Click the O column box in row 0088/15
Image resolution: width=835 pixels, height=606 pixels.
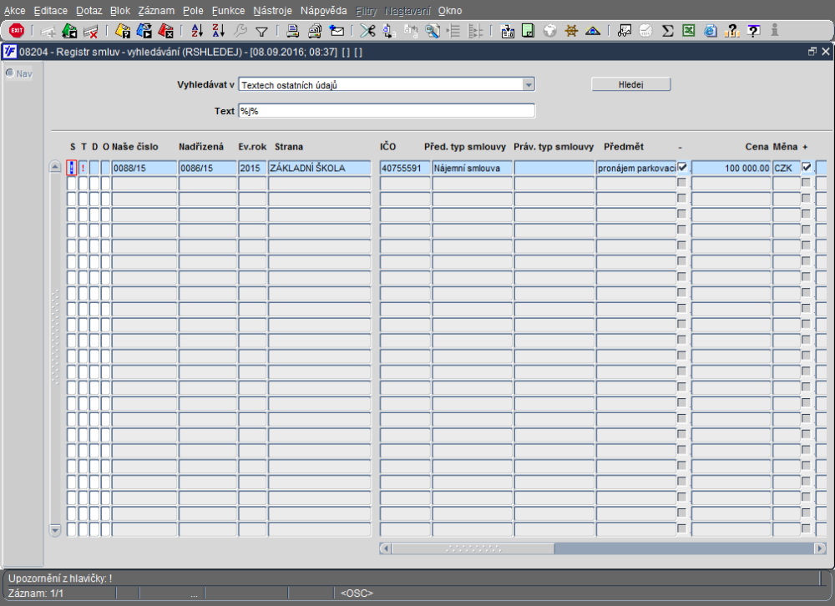coord(105,168)
